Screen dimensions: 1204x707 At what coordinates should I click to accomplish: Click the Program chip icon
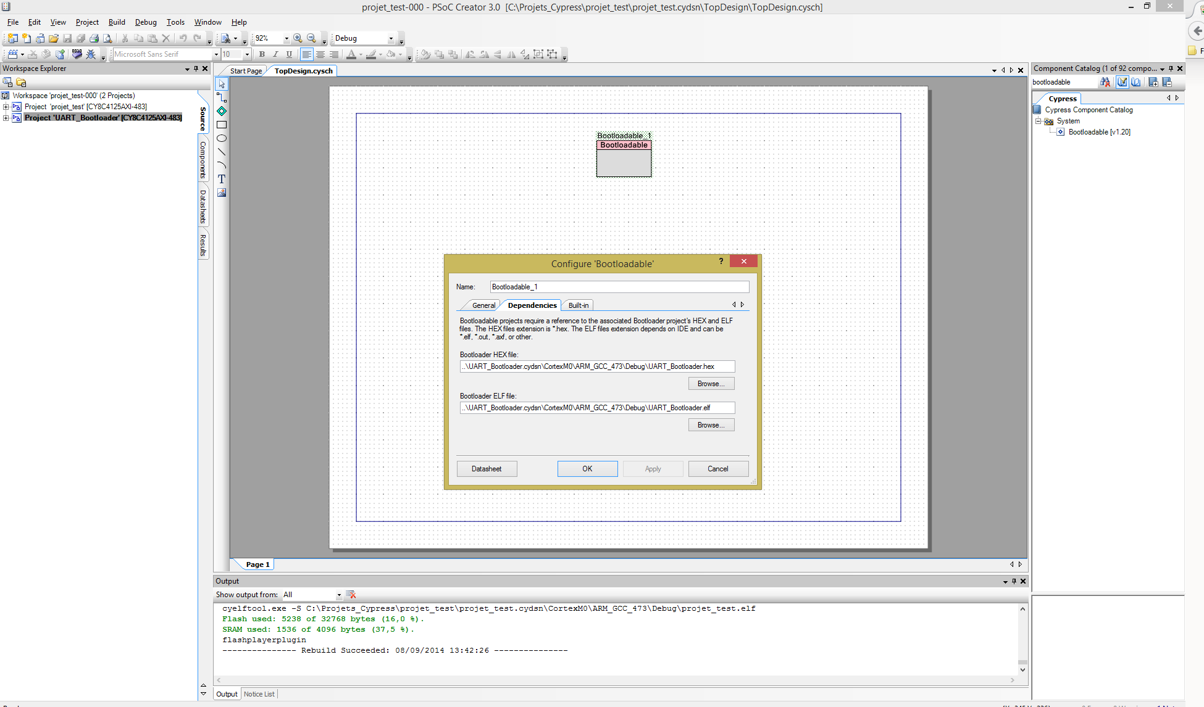pos(77,54)
